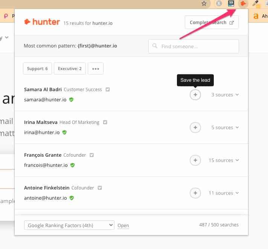268x249 pixels.
Task: Click the Ahrefs bookmark icon in the bookmarks bar
Action: (x=256, y=16)
